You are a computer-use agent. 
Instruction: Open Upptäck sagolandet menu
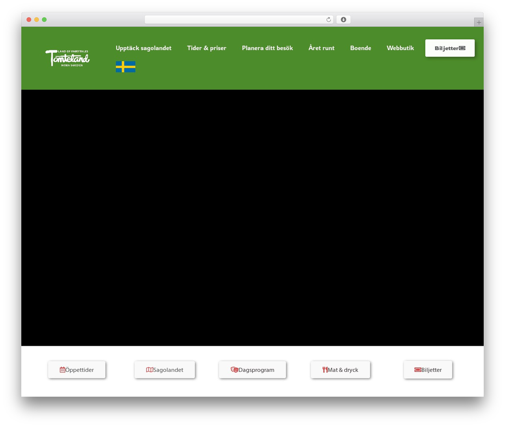[x=144, y=48]
